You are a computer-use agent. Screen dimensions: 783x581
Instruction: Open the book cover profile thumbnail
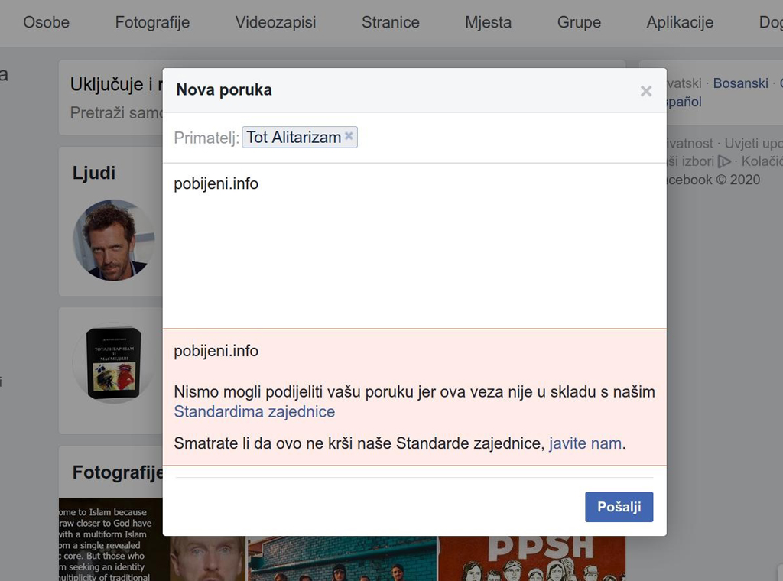[x=113, y=362]
